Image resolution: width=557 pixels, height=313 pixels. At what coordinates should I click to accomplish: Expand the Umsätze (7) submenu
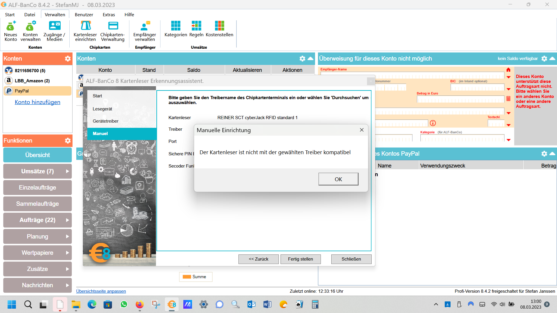coord(67,171)
